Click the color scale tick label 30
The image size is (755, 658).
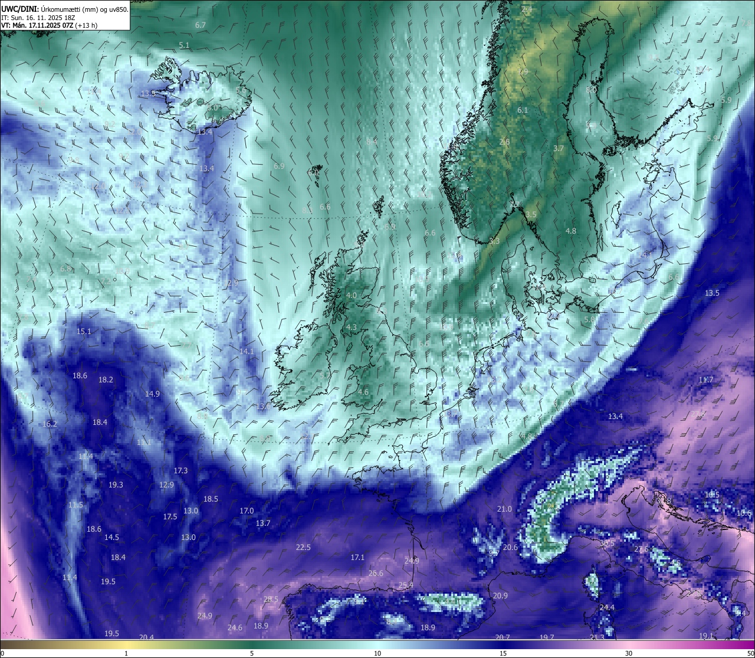tap(629, 653)
